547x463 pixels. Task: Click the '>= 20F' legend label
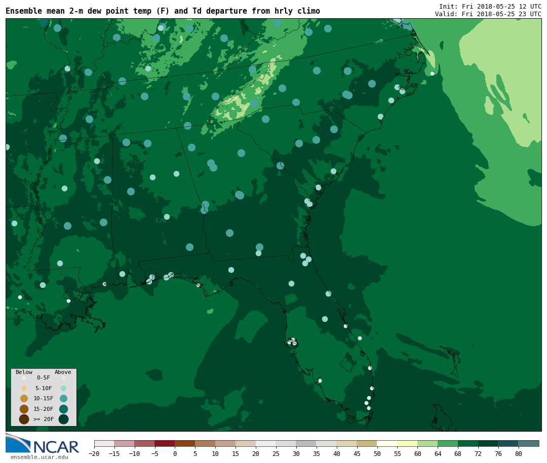pyautogui.click(x=44, y=419)
